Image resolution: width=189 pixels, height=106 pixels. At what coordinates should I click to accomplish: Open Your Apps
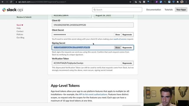(181, 10)
